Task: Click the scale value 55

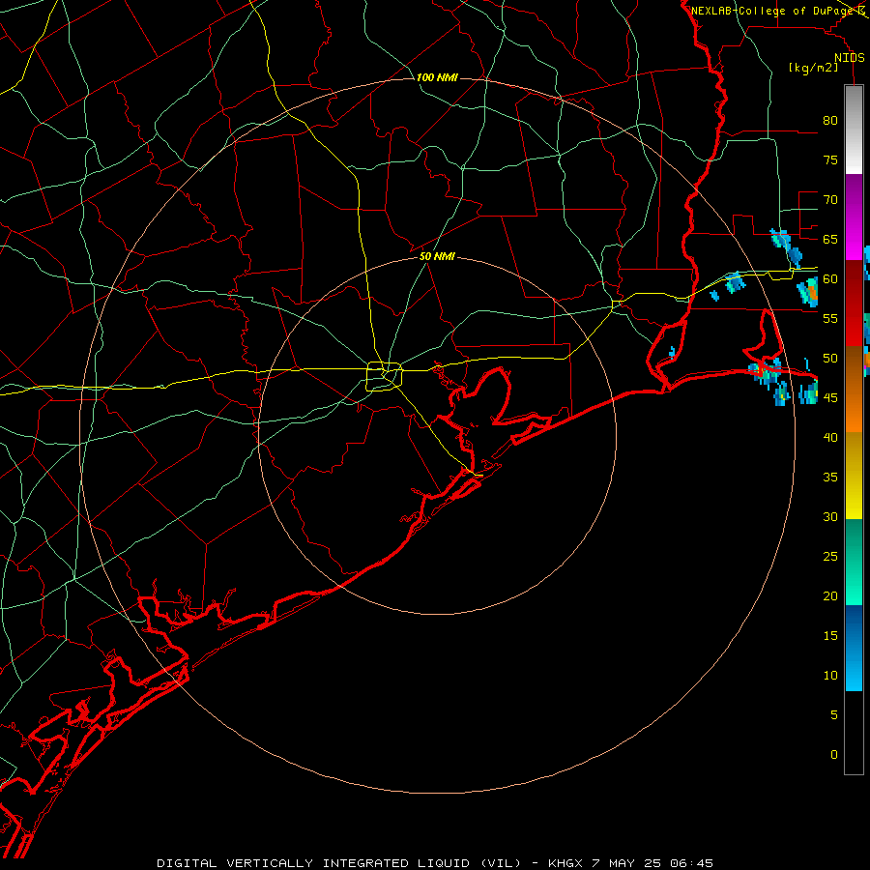Action: coord(830,318)
